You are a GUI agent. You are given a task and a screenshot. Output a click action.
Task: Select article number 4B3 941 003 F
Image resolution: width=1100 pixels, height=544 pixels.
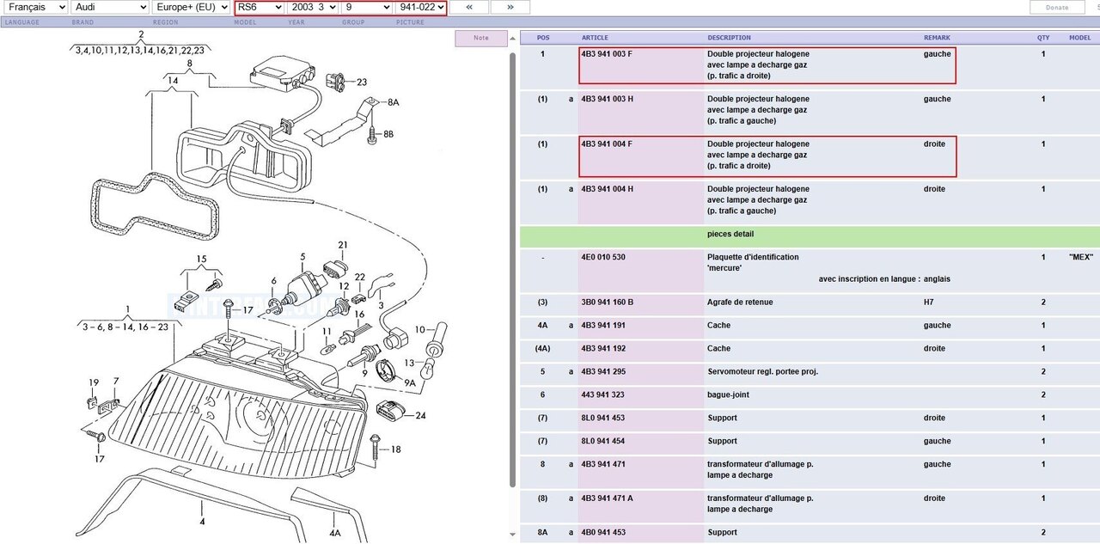tap(607, 54)
